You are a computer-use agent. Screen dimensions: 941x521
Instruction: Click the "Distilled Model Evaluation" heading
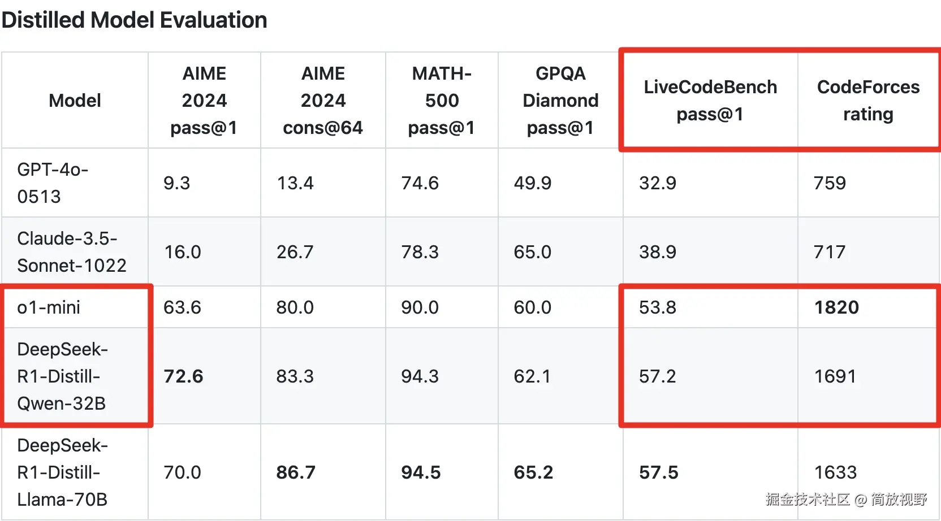pyautogui.click(x=134, y=20)
